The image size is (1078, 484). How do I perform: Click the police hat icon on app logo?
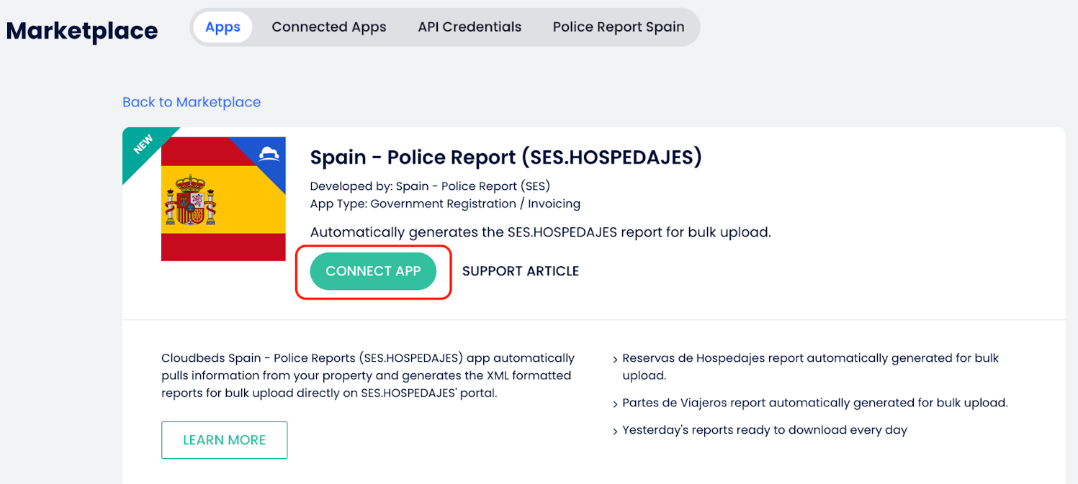269,154
